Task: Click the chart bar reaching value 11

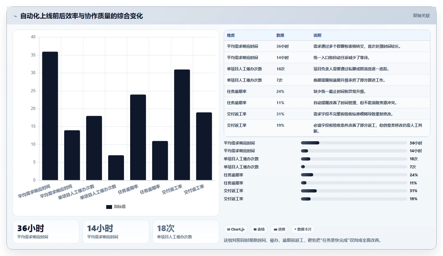Action: pyautogui.click(x=160, y=161)
